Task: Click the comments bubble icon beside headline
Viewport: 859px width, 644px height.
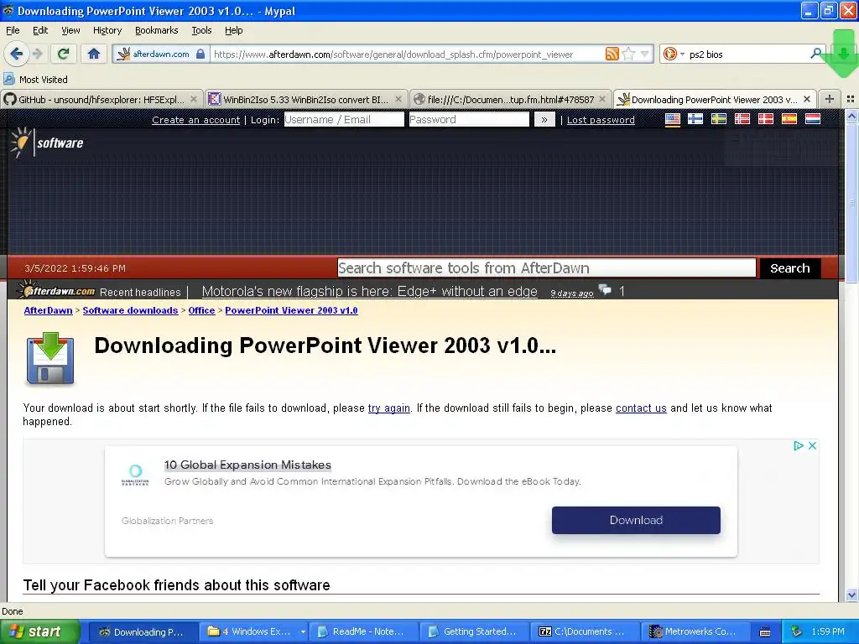Action: (605, 289)
